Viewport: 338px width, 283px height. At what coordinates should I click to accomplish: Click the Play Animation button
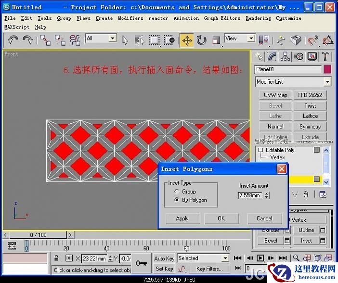(x=260, y=258)
